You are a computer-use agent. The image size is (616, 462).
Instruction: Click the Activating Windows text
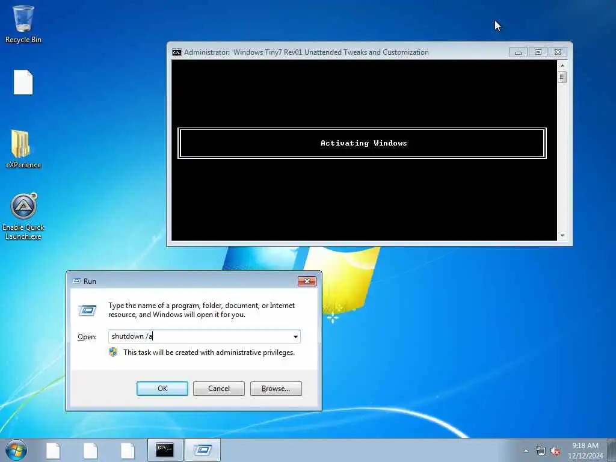[364, 143]
